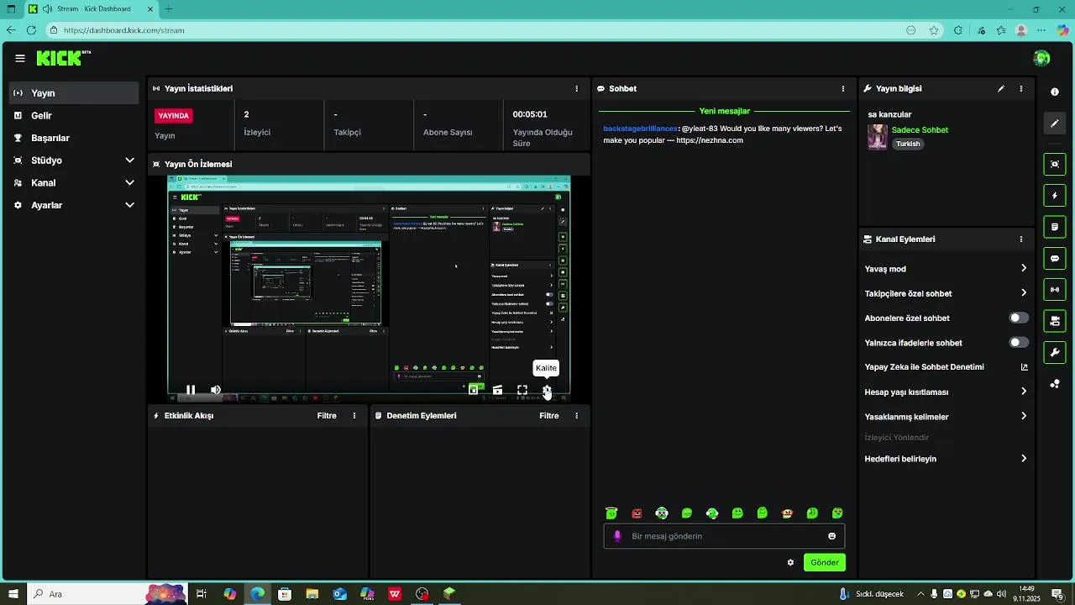The height and width of the screenshot is (605, 1075).
Task: Toggle the lightning bolt activity widget icon
Action: tap(1055, 196)
